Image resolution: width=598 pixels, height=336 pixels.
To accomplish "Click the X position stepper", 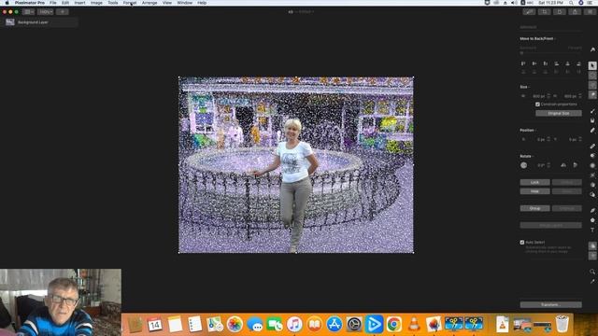I will click(x=548, y=139).
